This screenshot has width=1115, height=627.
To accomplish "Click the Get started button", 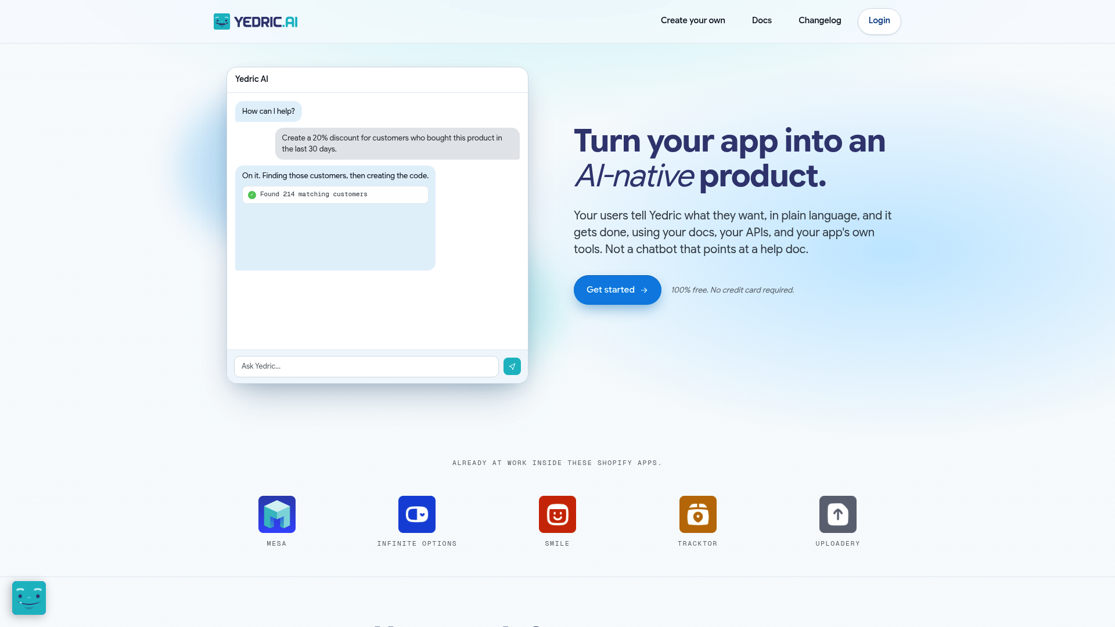I will [617, 290].
